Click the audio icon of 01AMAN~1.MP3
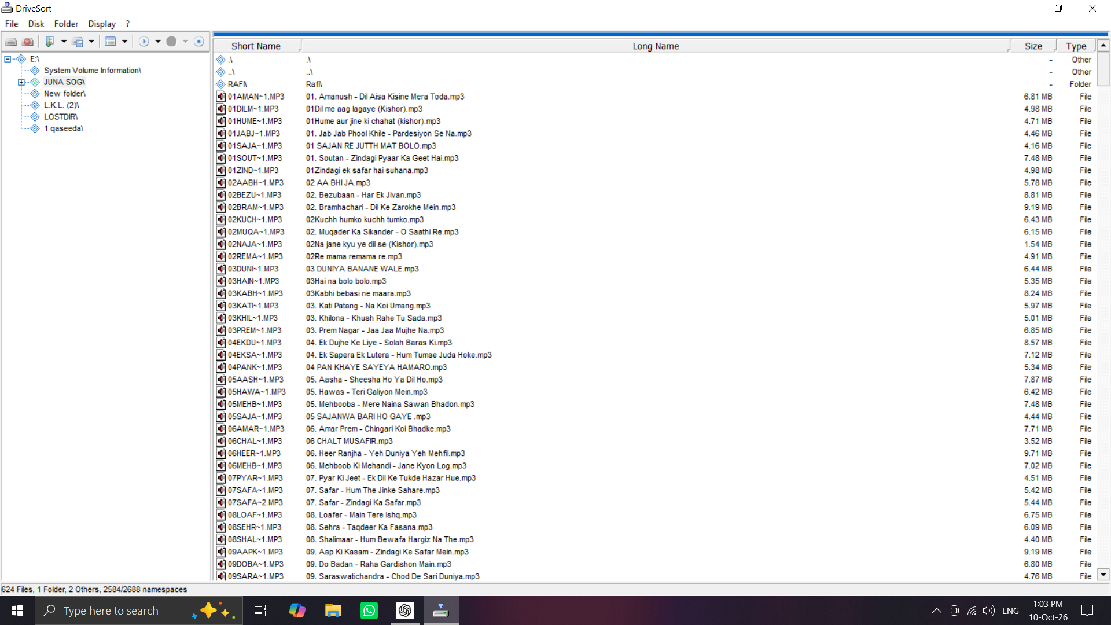1111x625 pixels. [221, 97]
